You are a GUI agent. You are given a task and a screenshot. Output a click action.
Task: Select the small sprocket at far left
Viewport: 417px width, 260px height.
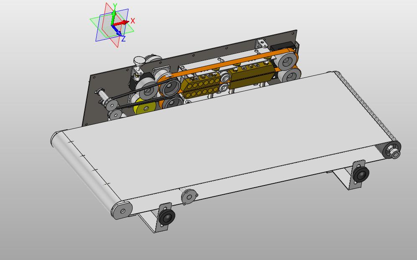(x=111, y=105)
